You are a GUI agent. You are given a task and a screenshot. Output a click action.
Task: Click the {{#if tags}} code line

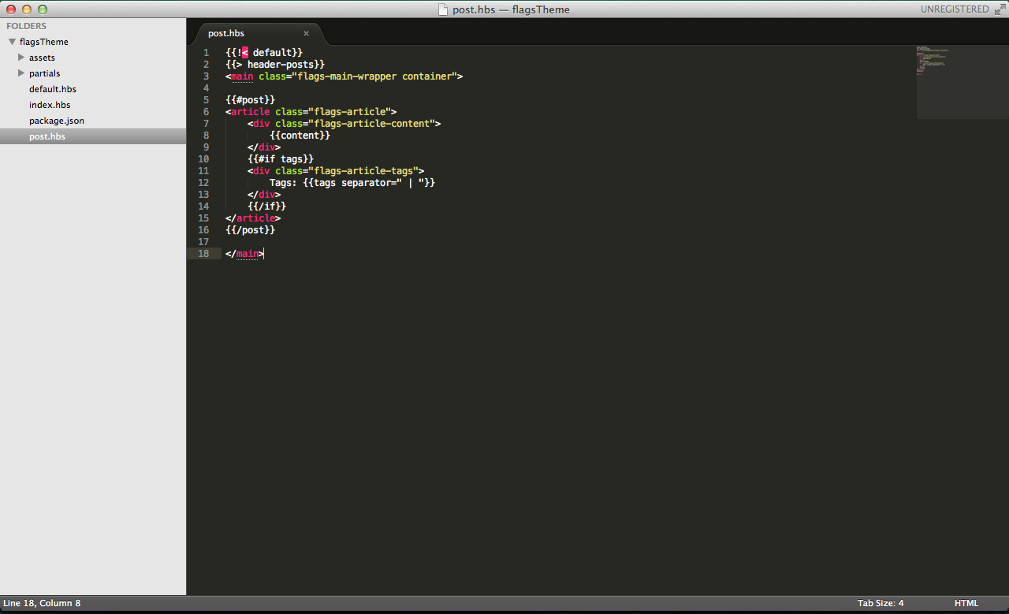[281, 158]
